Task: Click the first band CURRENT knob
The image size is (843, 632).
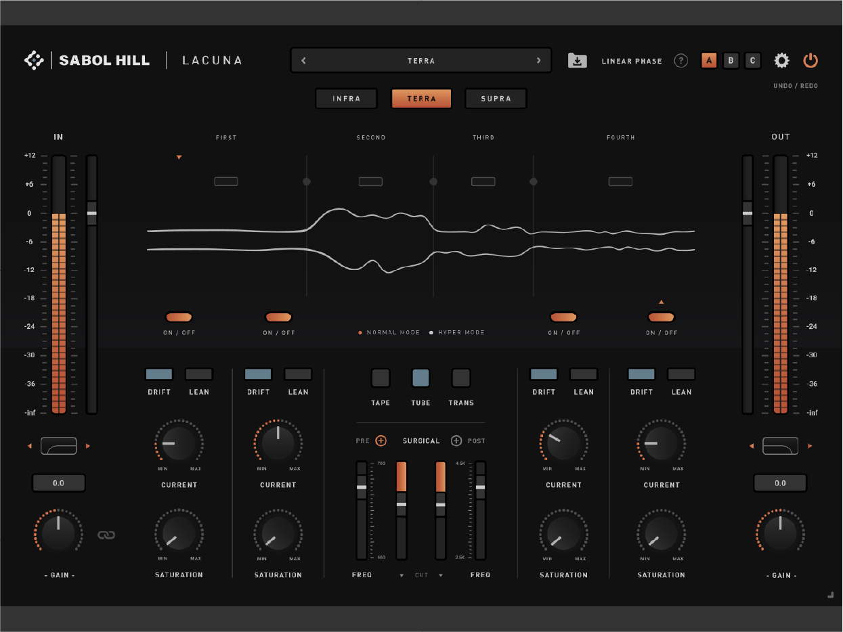Action: (x=179, y=443)
